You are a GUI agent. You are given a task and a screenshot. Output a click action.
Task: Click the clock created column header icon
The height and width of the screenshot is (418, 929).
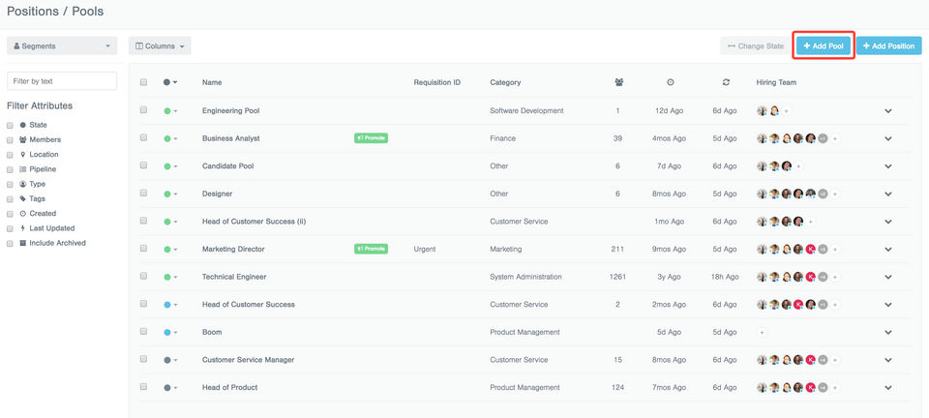pos(670,82)
